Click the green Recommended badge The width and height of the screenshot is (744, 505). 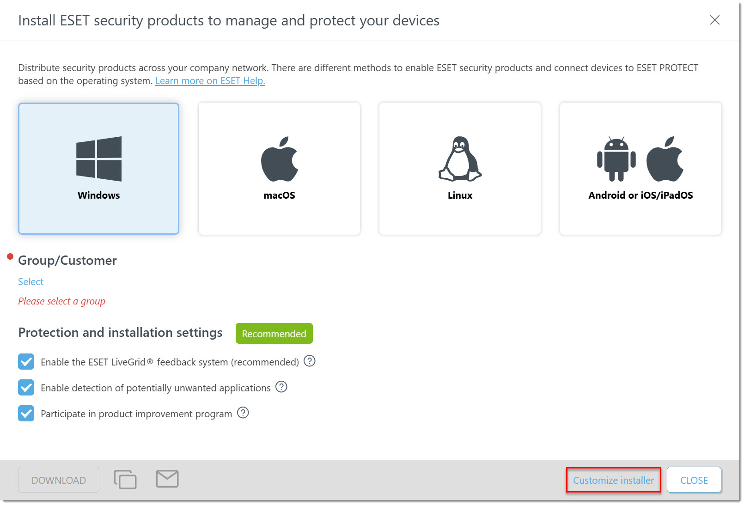pos(274,334)
